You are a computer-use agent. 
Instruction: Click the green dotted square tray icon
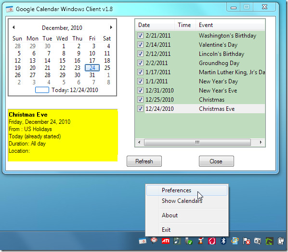click(x=269, y=241)
